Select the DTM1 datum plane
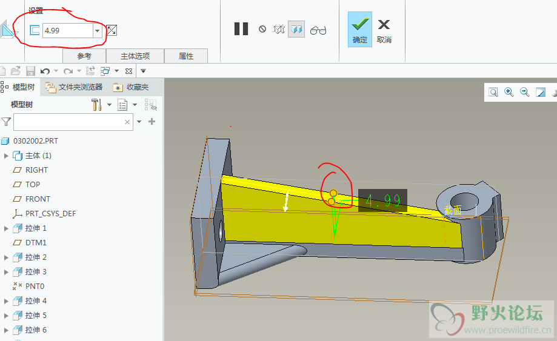Image resolution: width=557 pixels, height=341 pixels. tap(36, 243)
